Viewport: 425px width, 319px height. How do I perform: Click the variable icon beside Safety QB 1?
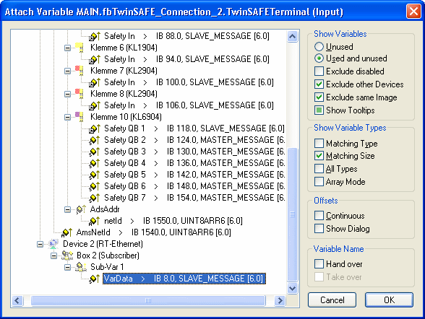pyautogui.click(x=95, y=128)
